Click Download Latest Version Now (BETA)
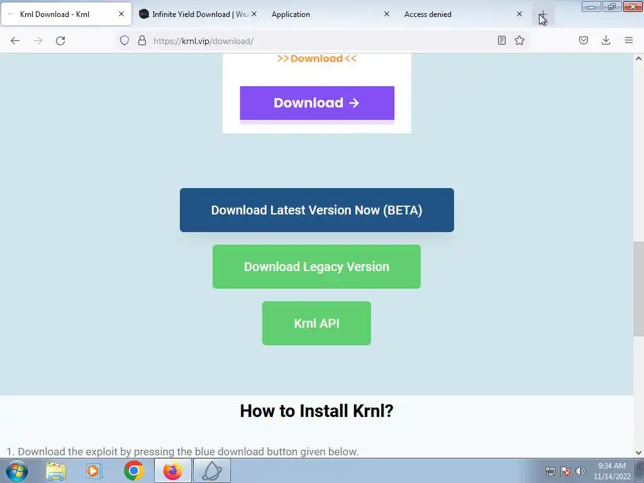The width and height of the screenshot is (644, 483). point(317,210)
